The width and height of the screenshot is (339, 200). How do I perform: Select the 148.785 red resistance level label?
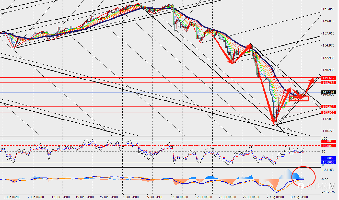pos(328,83)
